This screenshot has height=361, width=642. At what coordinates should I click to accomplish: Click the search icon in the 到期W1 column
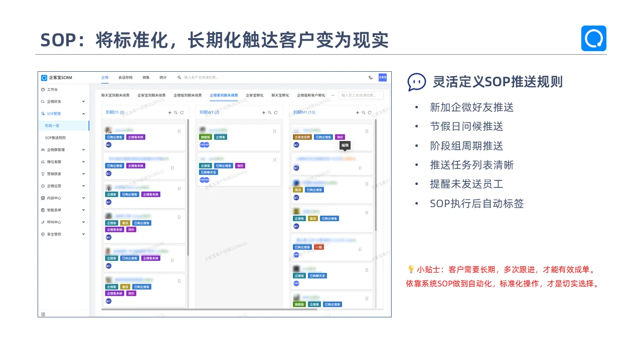[270, 113]
